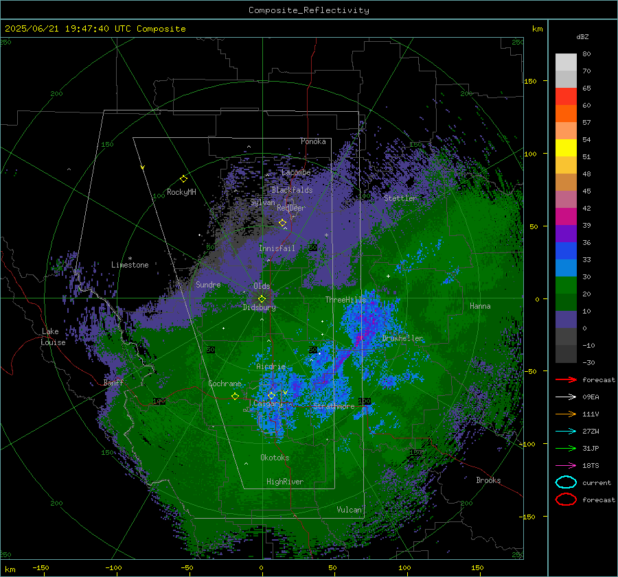Image resolution: width=618 pixels, height=577 pixels.
Task: Click the cyan 'current' ellipse icon
Action: click(x=566, y=482)
